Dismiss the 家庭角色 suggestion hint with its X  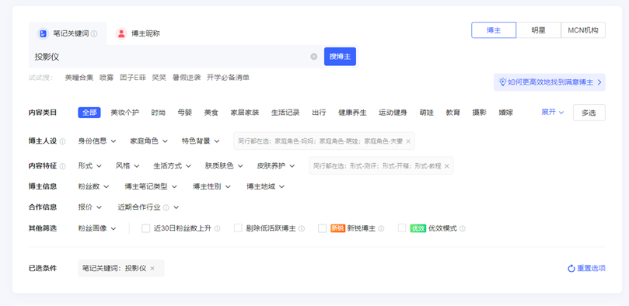408,141
